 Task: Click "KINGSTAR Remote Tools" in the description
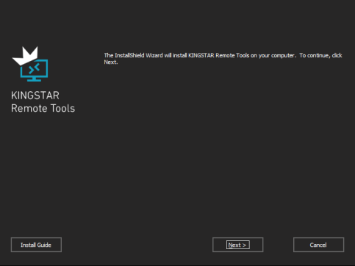click(x=218, y=55)
